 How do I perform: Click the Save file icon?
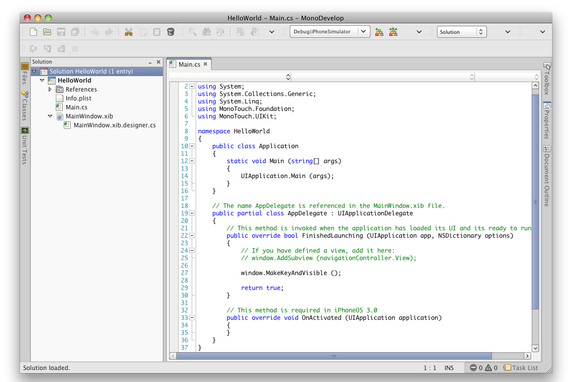coord(61,32)
